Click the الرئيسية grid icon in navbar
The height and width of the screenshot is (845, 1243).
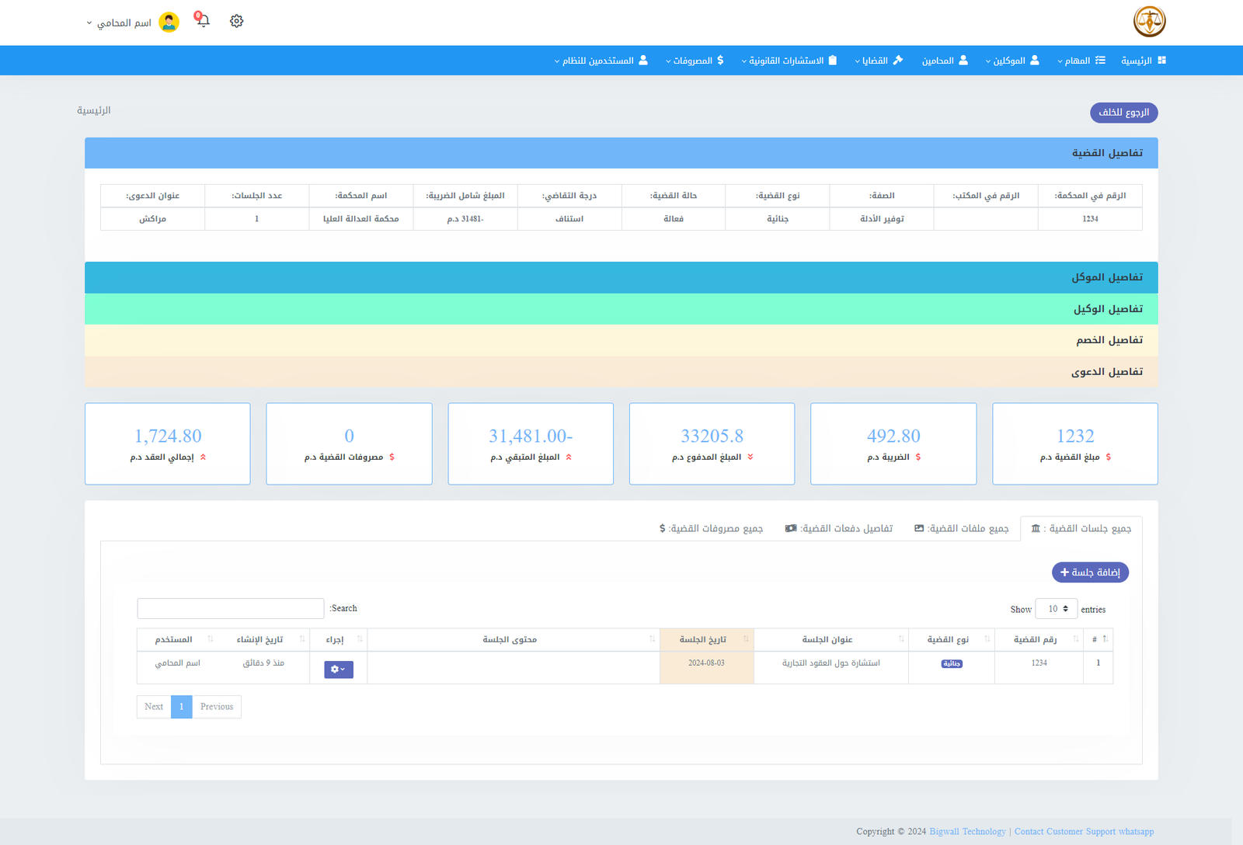pos(1161,60)
